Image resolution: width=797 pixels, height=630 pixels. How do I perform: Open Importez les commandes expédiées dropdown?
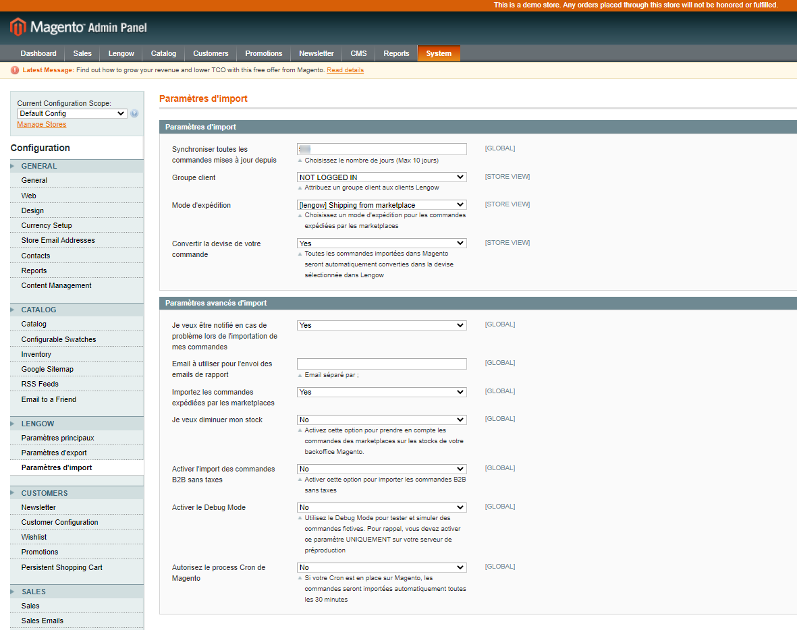pyautogui.click(x=382, y=392)
